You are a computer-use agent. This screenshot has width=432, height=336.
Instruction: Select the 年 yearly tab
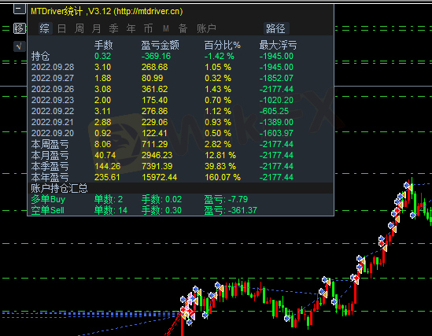pos(131,28)
